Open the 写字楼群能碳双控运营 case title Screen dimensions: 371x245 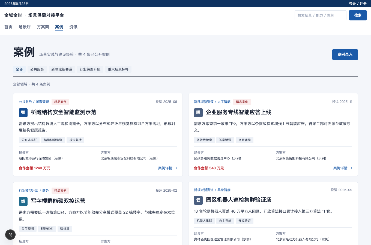tap(58, 201)
